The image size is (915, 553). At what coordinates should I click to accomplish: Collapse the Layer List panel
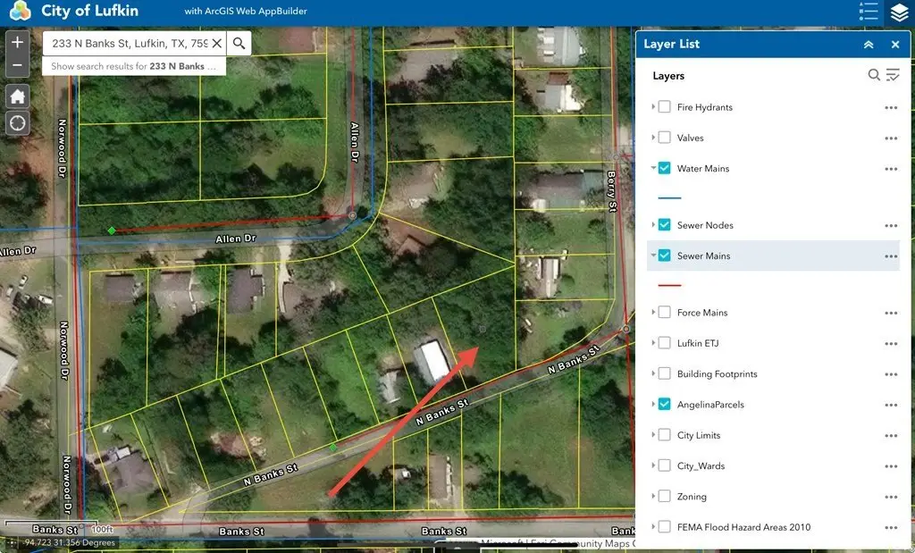click(868, 45)
